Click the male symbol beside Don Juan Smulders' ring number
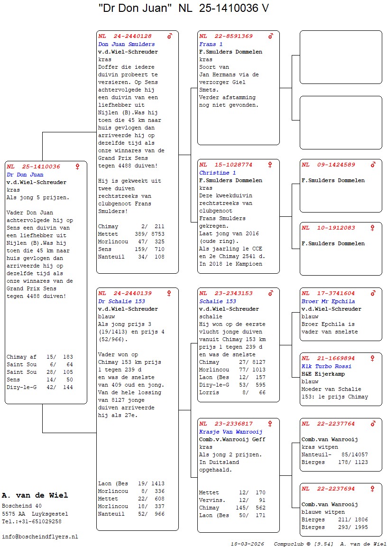Viewport: 387px width, 556px height. tap(169, 36)
